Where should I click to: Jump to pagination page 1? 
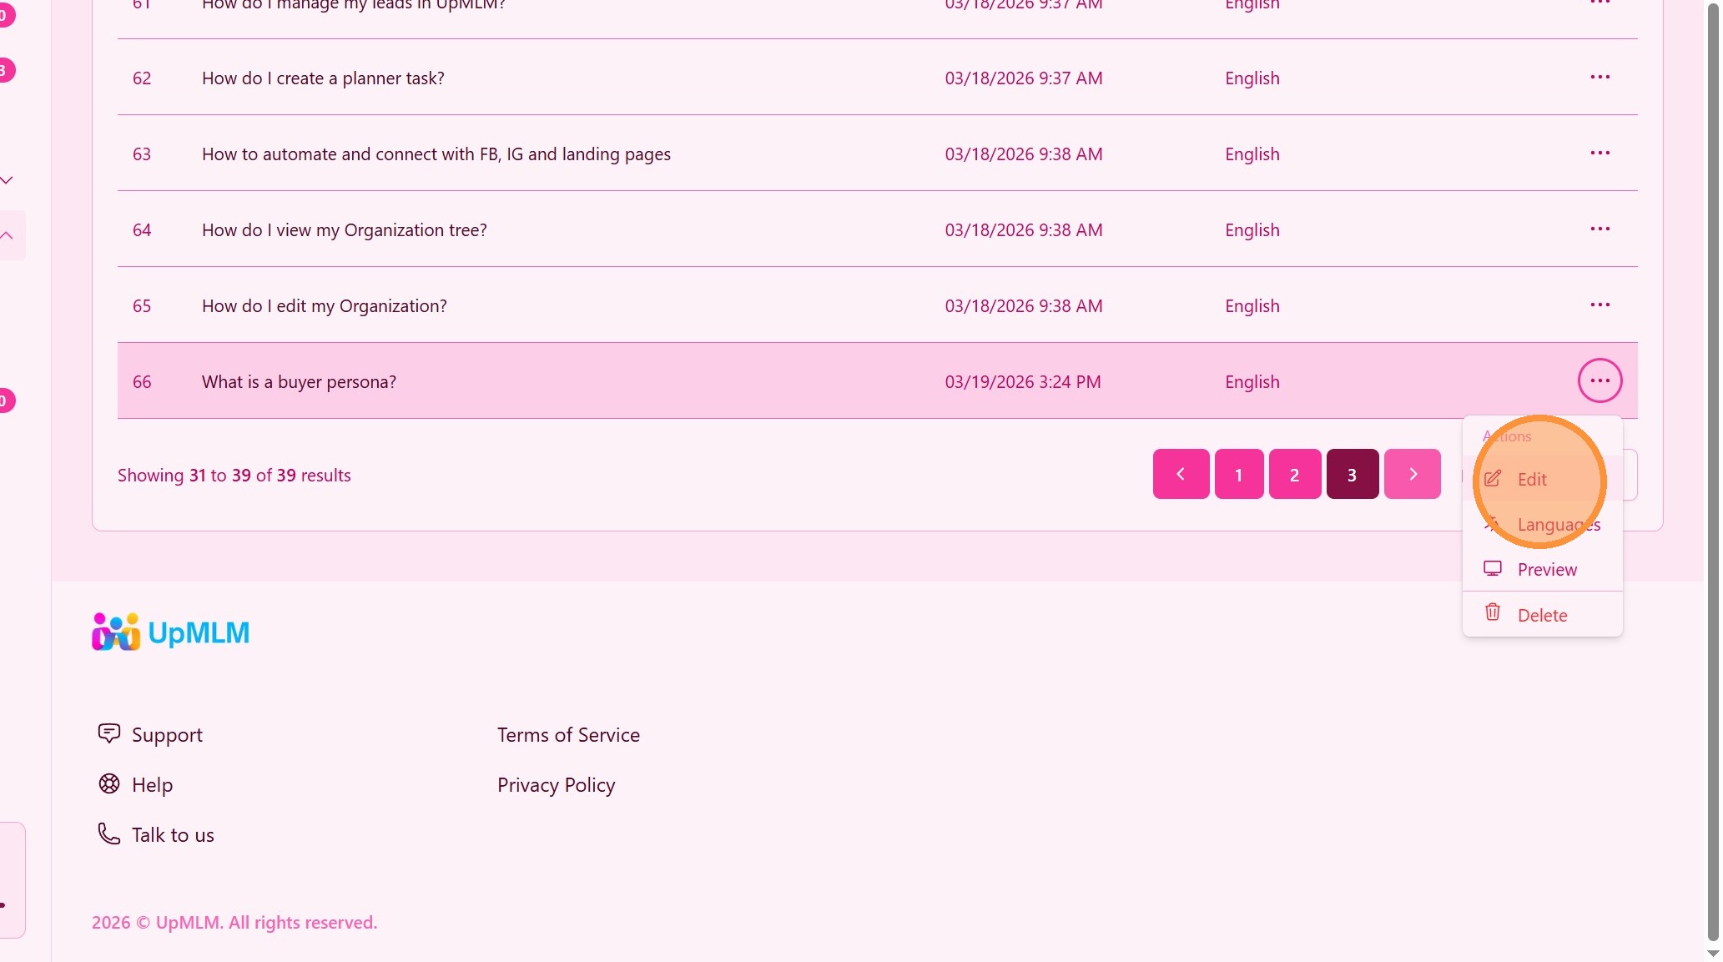(1238, 475)
